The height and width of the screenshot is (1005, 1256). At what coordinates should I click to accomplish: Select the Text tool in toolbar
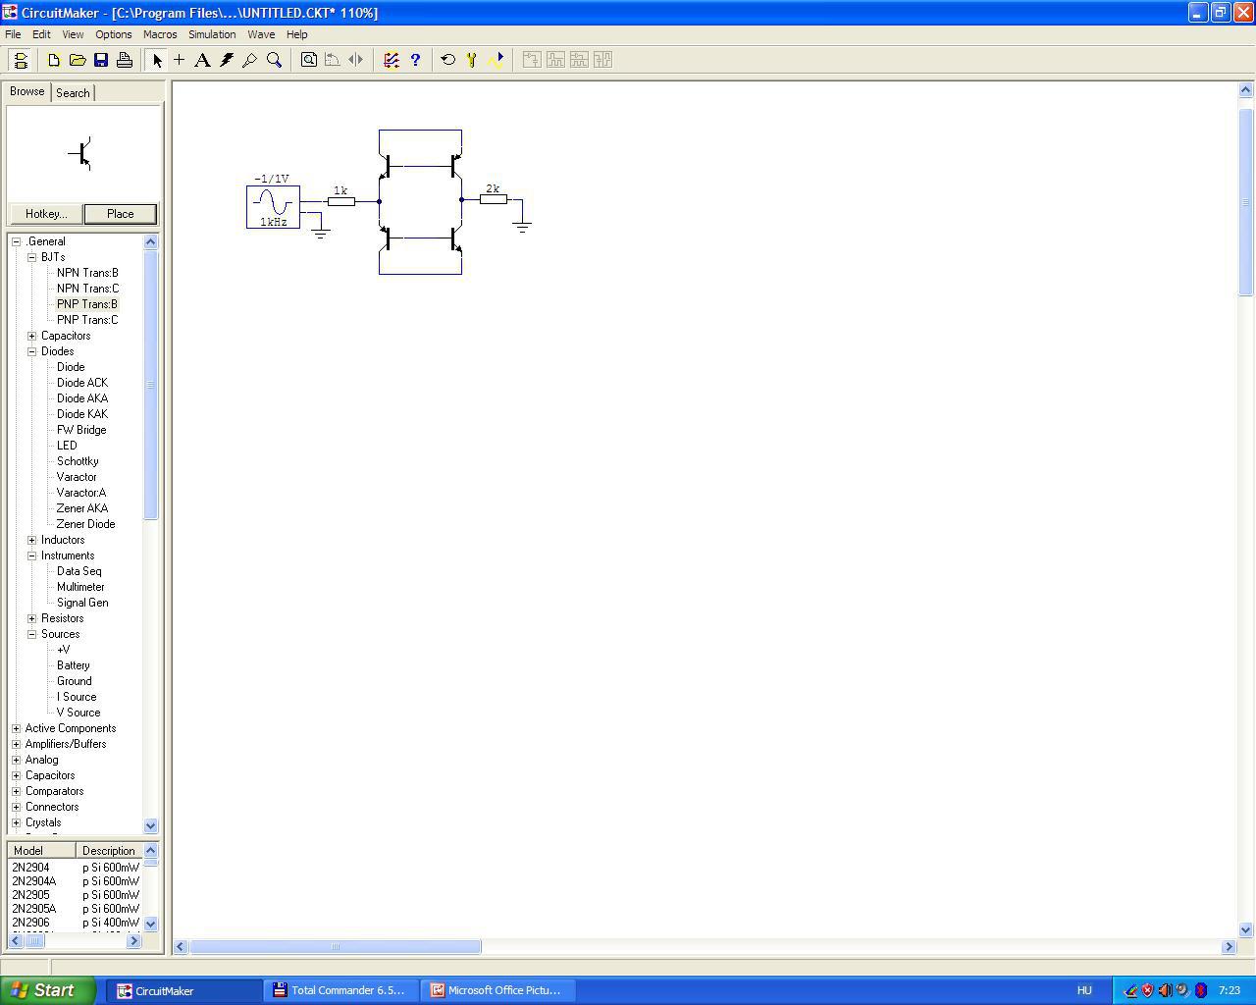pyautogui.click(x=202, y=60)
